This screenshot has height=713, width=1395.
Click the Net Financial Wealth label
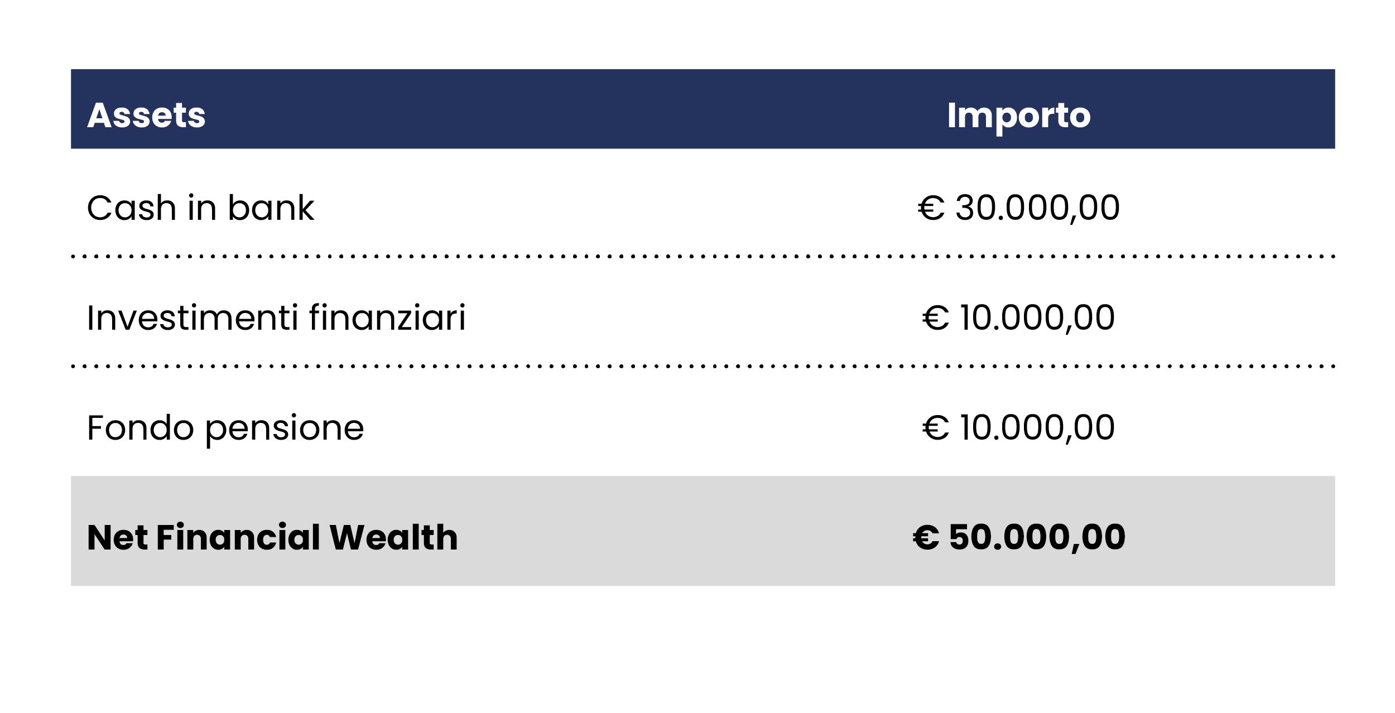click(x=272, y=537)
